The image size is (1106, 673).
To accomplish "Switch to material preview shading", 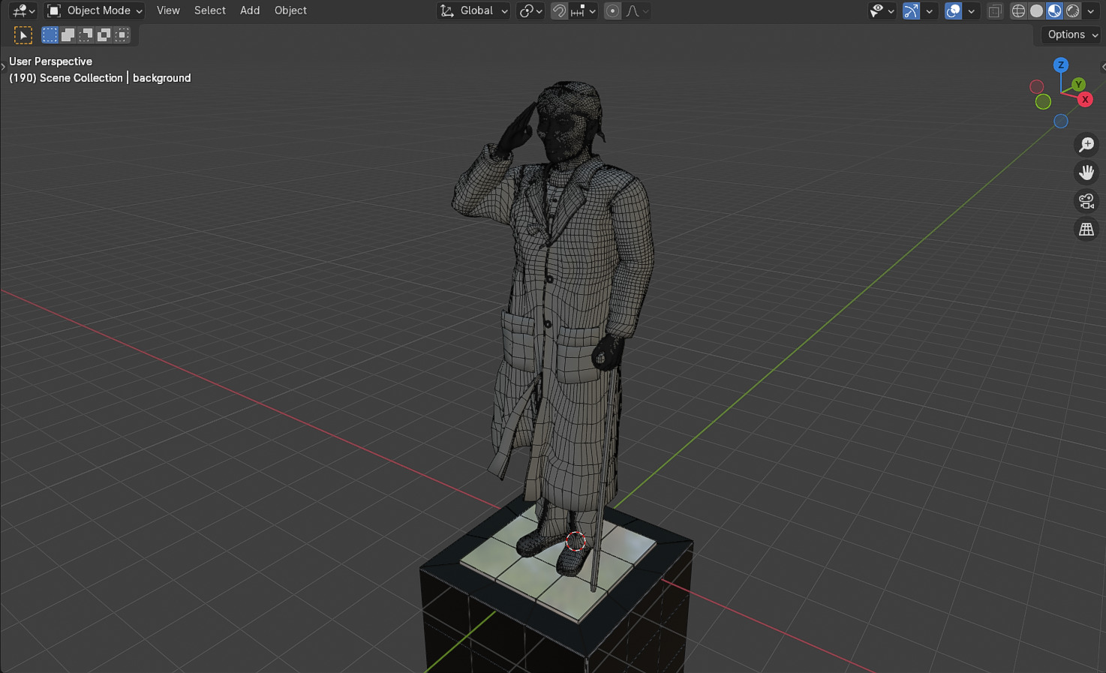I will click(x=1054, y=11).
